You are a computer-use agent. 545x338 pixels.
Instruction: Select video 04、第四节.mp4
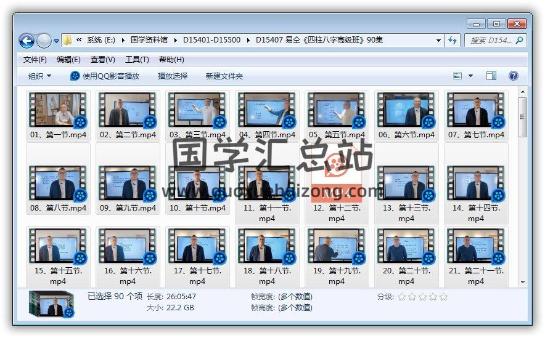pyautogui.click(x=267, y=116)
